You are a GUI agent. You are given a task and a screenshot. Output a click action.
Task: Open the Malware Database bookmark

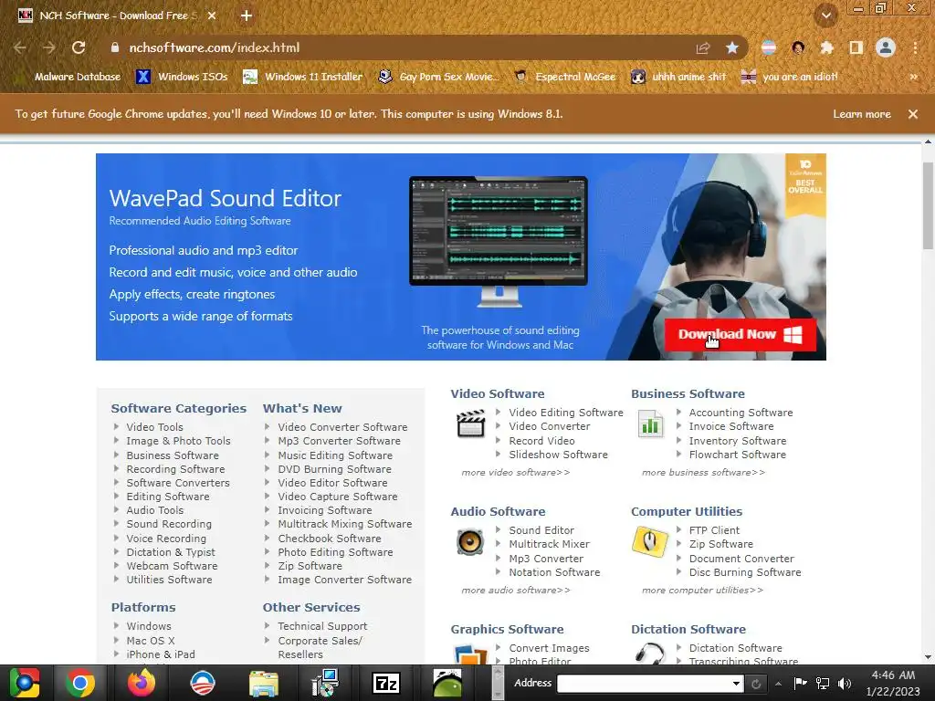click(68, 77)
